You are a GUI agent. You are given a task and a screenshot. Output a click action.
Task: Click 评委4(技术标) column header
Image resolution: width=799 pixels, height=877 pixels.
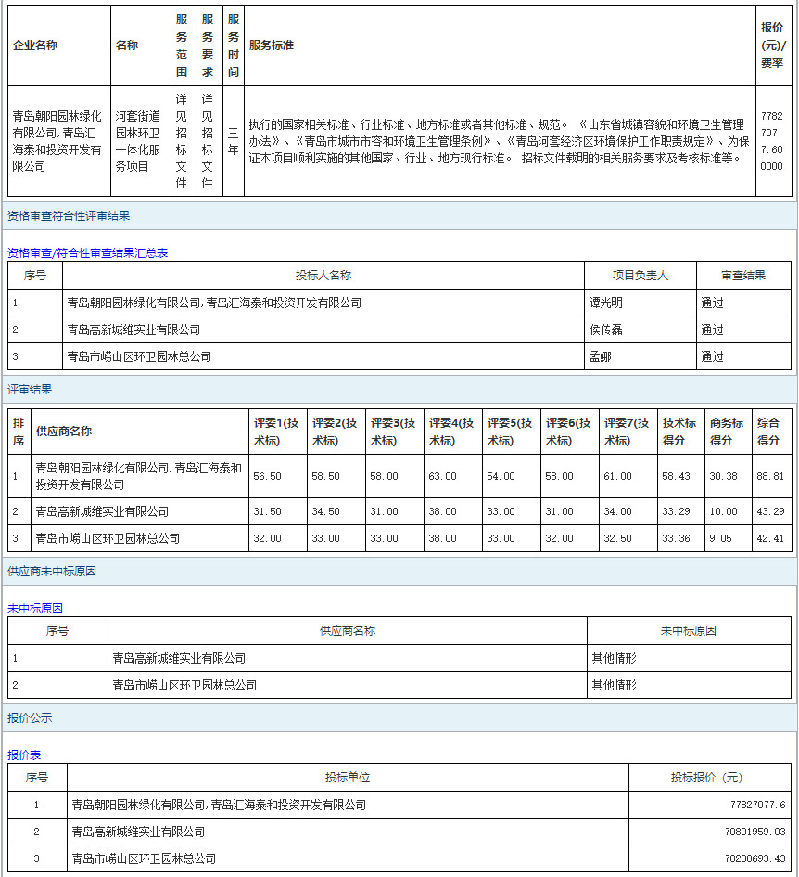click(x=451, y=432)
